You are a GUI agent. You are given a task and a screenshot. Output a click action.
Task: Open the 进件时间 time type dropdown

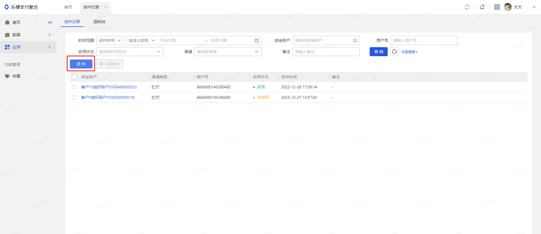tap(110, 40)
